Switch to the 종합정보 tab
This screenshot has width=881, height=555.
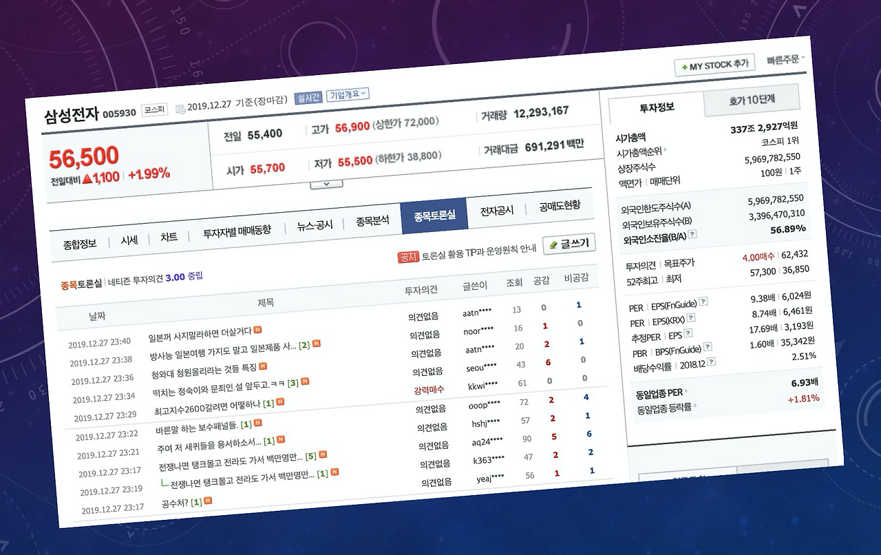(80, 244)
